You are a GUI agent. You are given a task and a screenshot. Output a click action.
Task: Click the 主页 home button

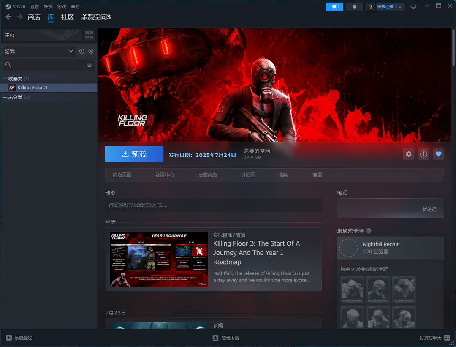click(42, 35)
